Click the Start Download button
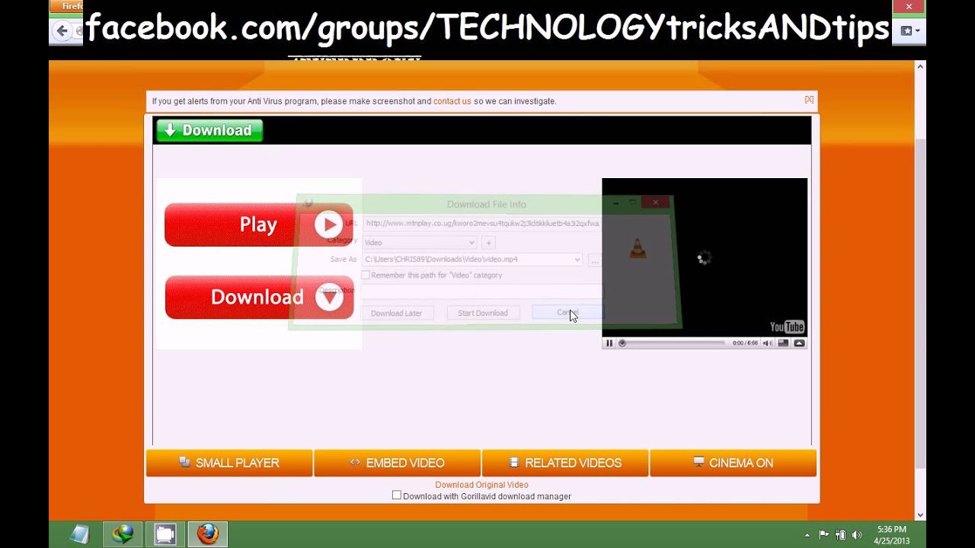This screenshot has width=975, height=548. coord(482,313)
